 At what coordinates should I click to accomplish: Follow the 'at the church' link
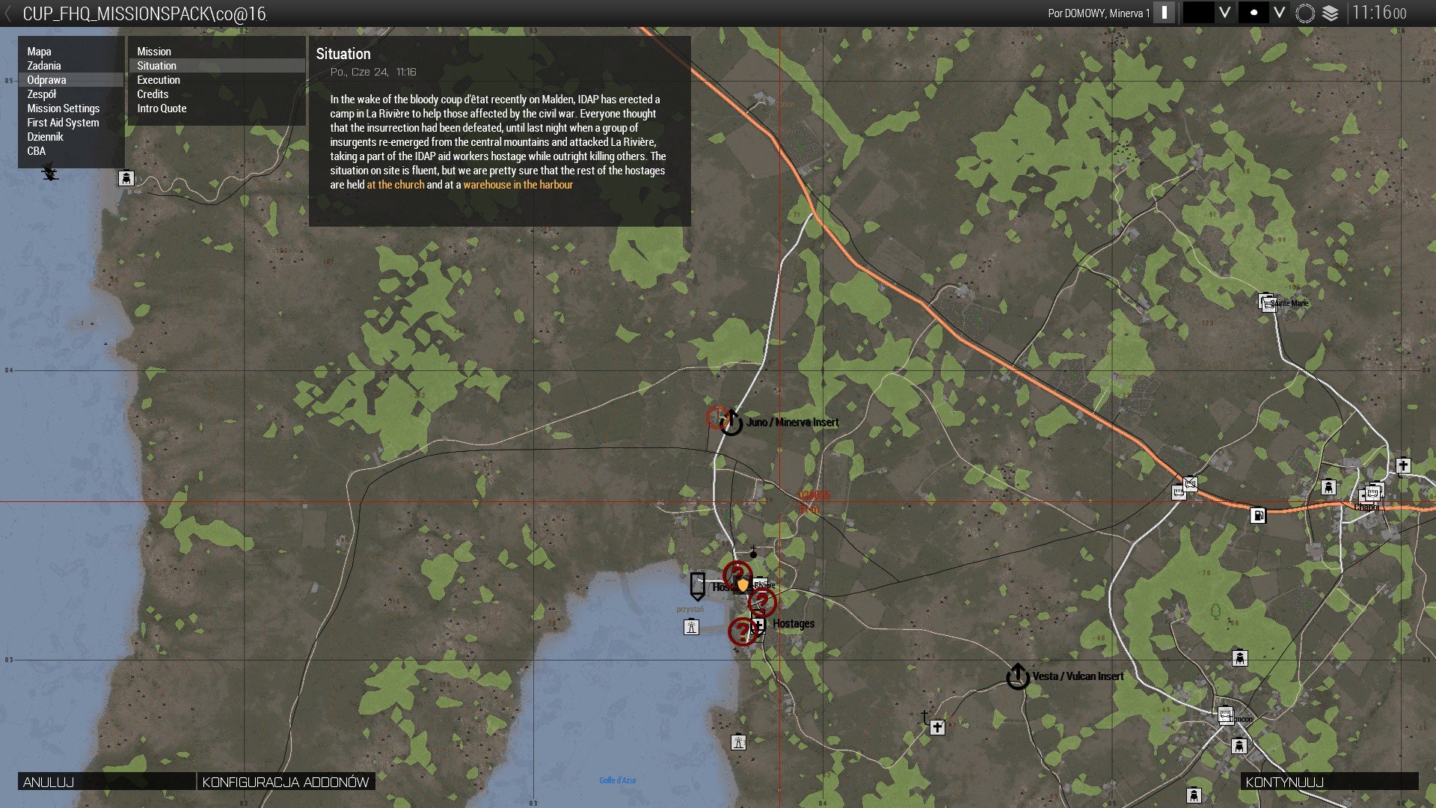coord(395,185)
